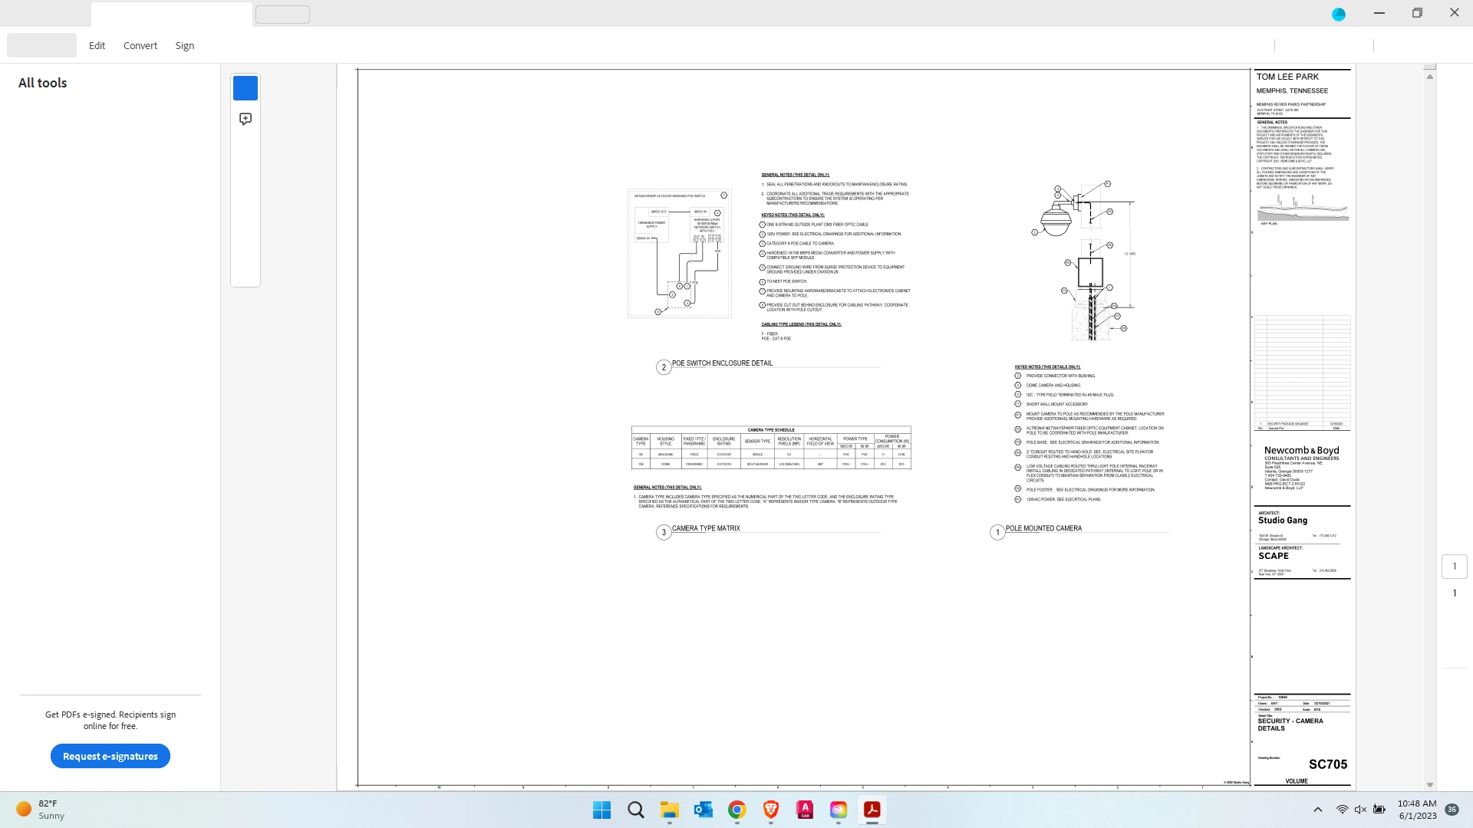Open Google Chrome from taskbar

tap(737, 810)
